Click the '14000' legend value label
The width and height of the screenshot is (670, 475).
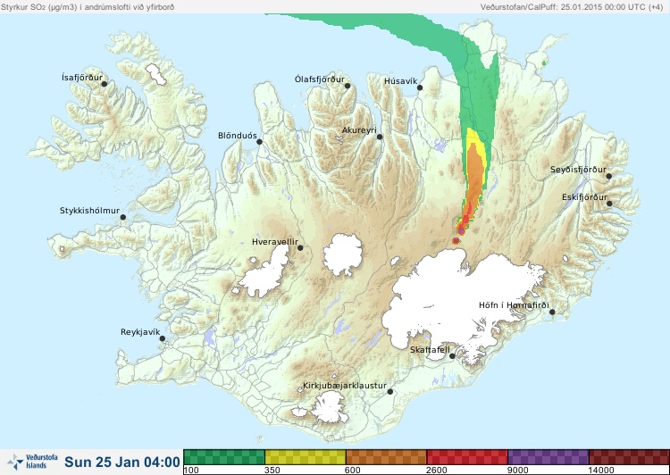pyautogui.click(x=601, y=471)
